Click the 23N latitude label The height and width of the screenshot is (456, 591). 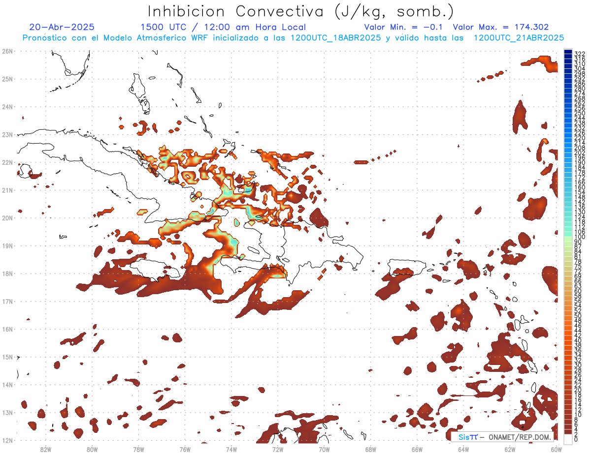pos(7,134)
